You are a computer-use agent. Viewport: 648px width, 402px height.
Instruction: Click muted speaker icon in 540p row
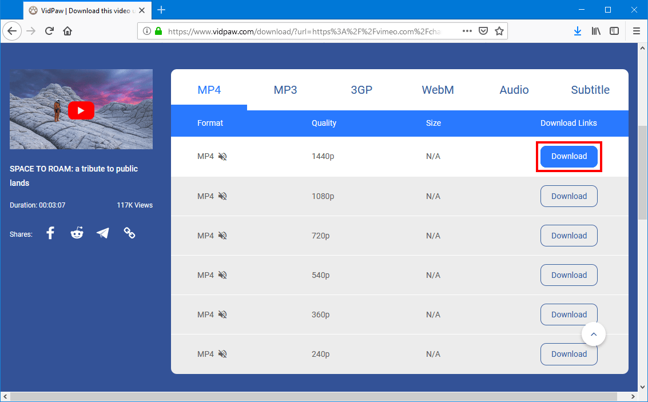222,274
